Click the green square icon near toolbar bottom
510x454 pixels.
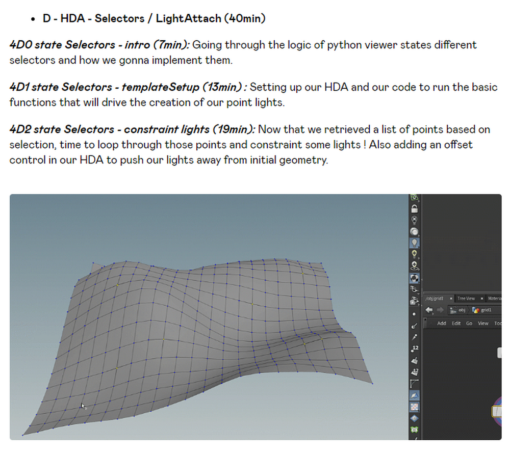pyautogui.click(x=414, y=430)
